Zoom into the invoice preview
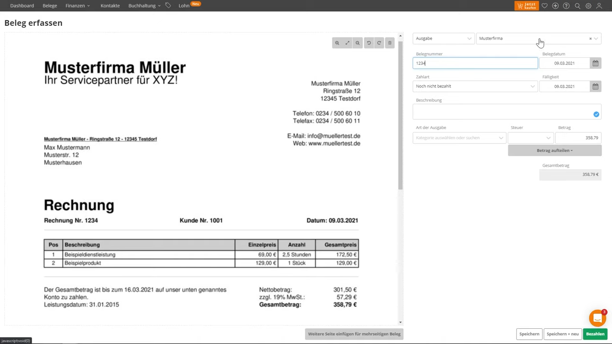The image size is (612, 344). pos(337,43)
